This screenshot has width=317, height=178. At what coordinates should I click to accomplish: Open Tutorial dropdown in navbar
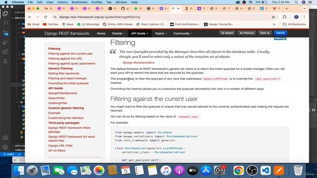[118, 34]
